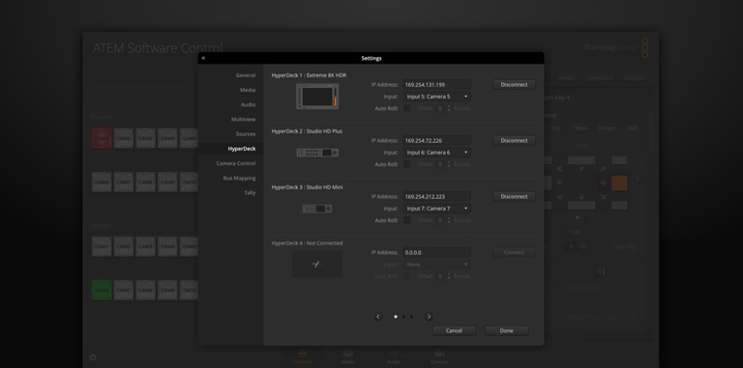
Task: Click IP address field 169.254.72.226
Action: [437, 140]
